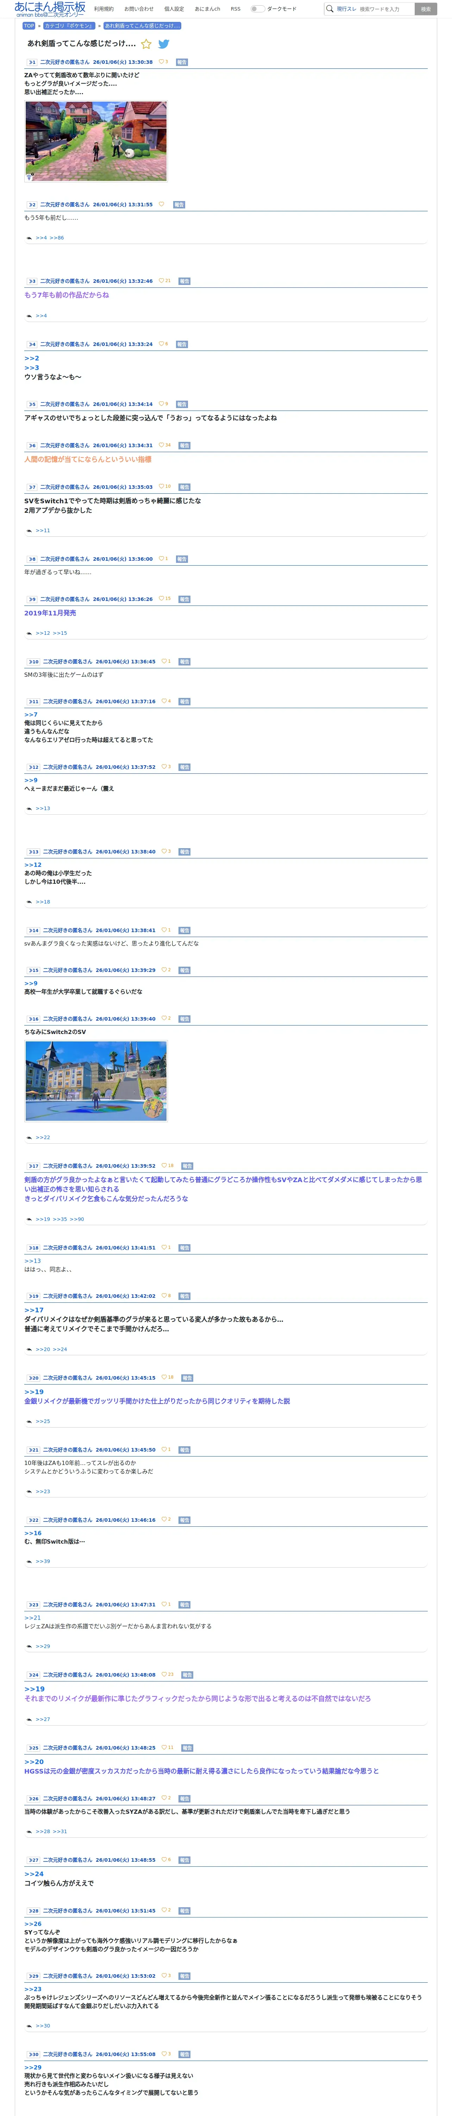Open the Sword/Shield screenshot in post 1
Image resolution: width=452 pixels, height=2116 pixels.
tap(96, 141)
